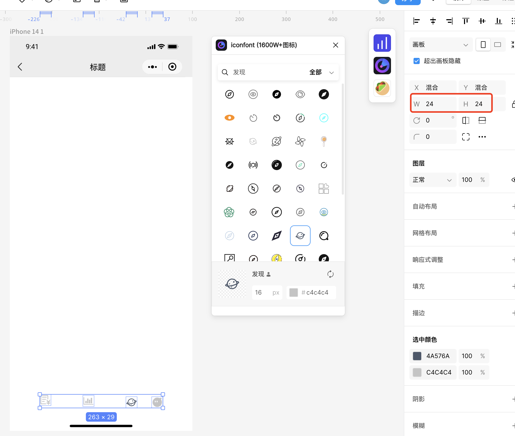Image resolution: width=515 pixels, height=436 pixels.
Task: Select the four-leaf fan icon
Action: click(x=300, y=141)
